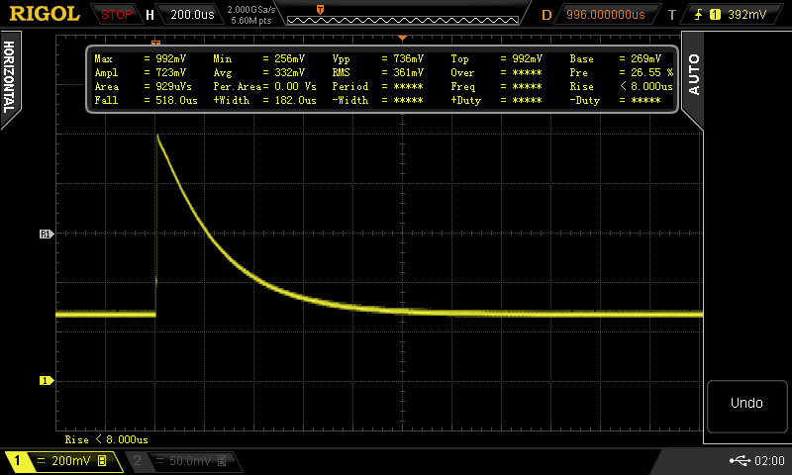The height and width of the screenshot is (475, 792).
Task: Click the channel 1 coupling icon
Action: 42,461
